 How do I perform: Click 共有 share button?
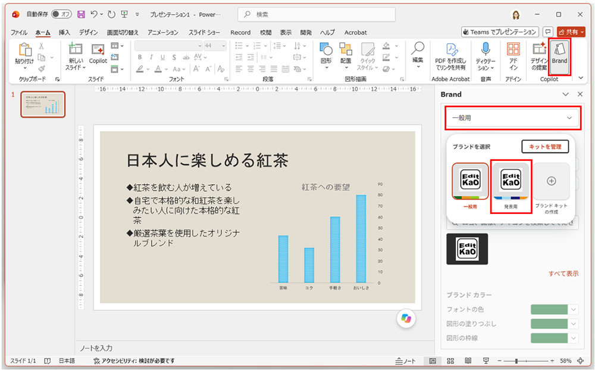pyautogui.click(x=571, y=32)
